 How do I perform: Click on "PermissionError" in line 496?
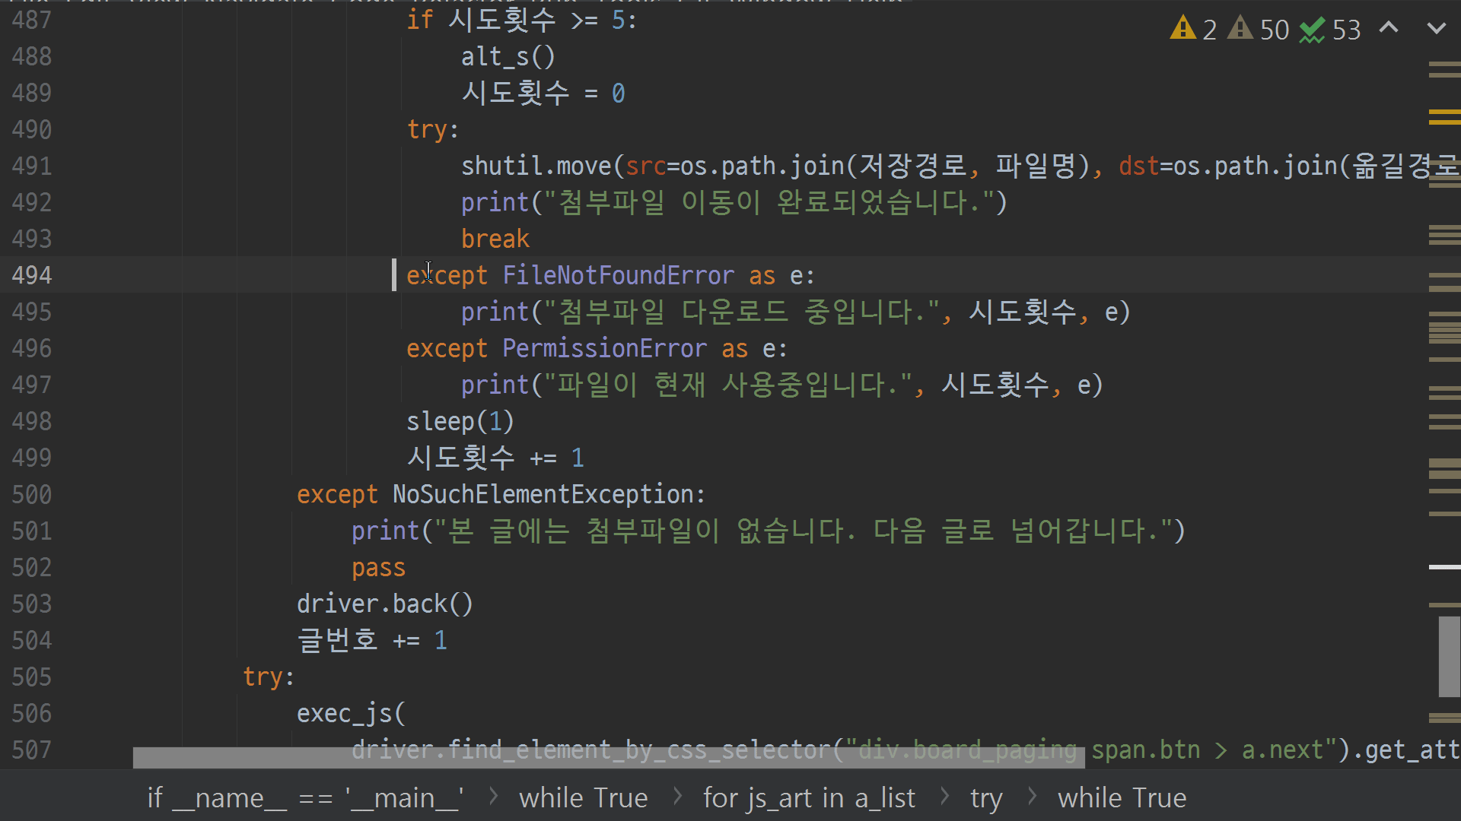[604, 348]
